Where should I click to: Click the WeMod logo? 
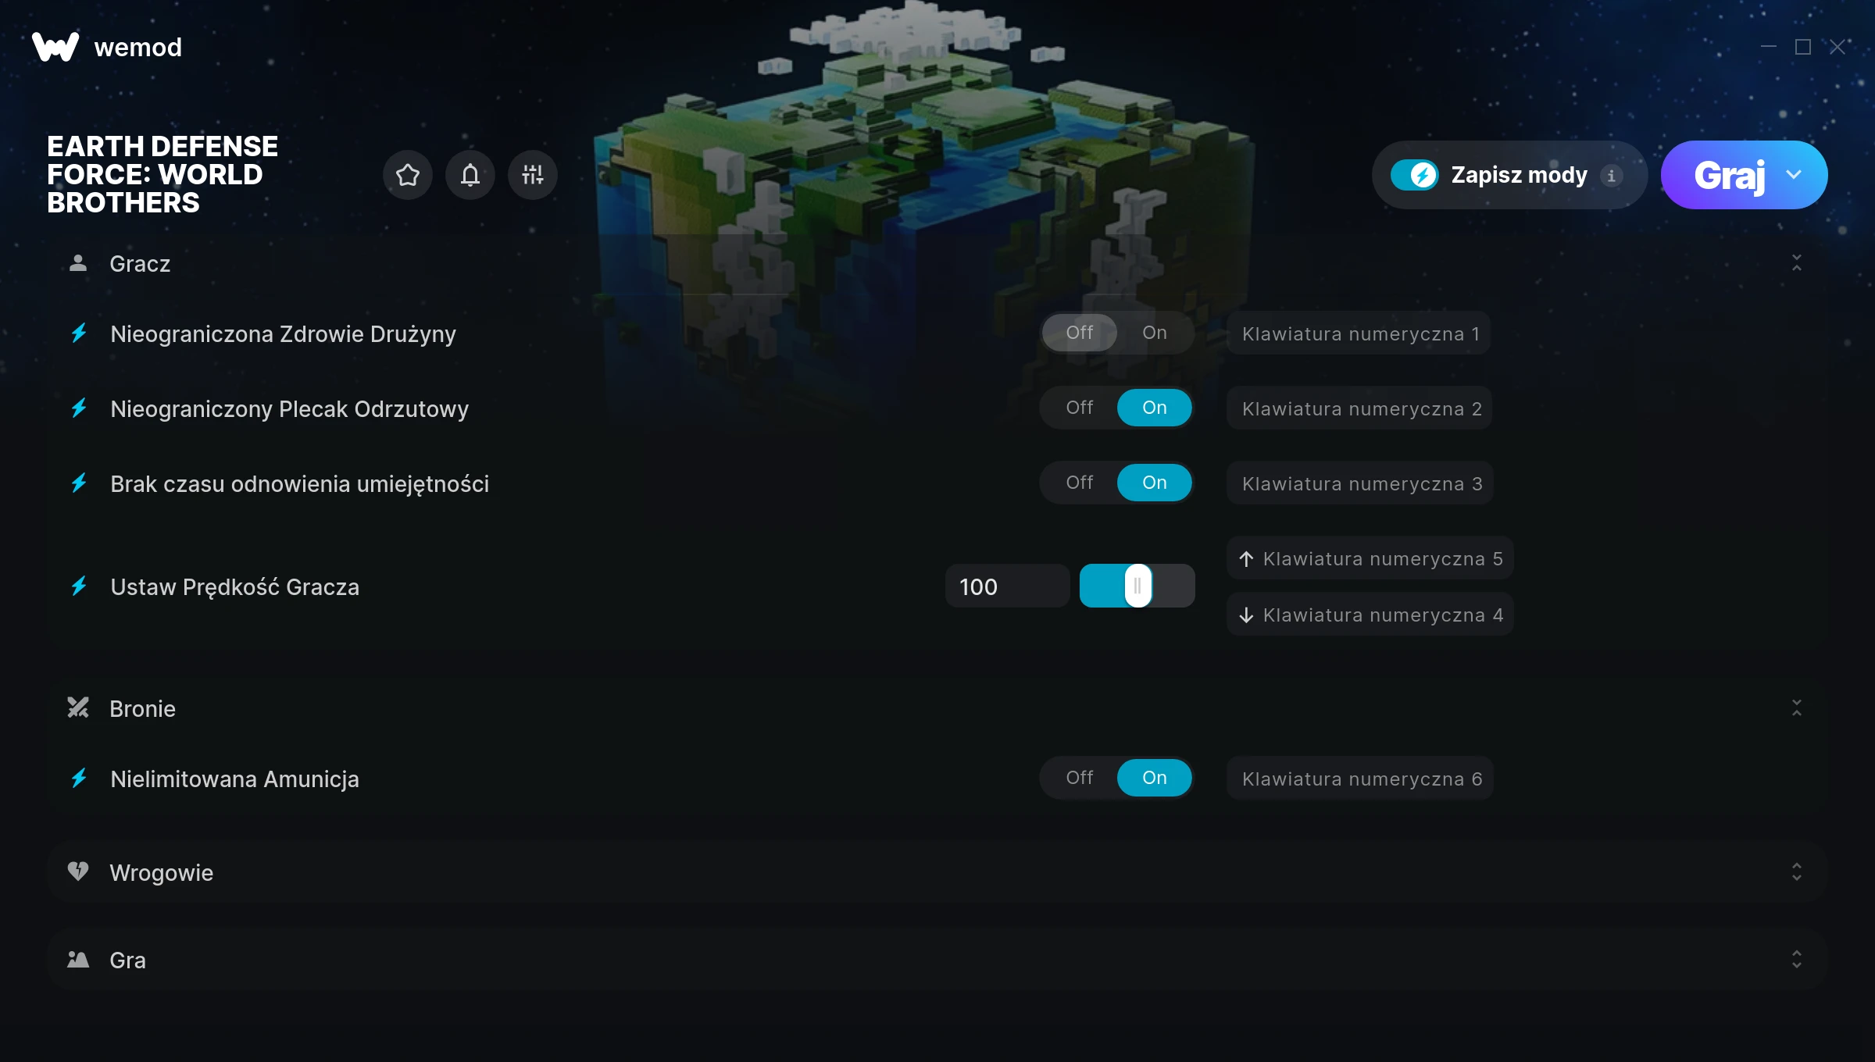point(55,47)
